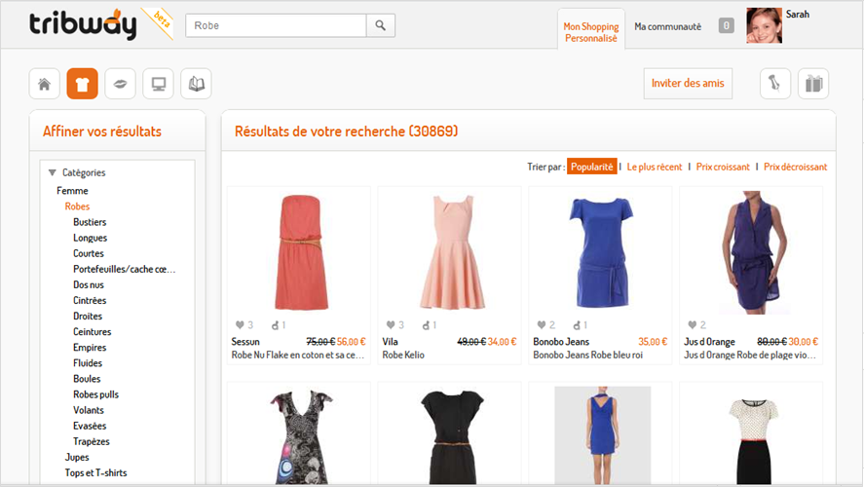Screen dimensions: 864x487
Task: Like the Sessun dress with heart icon
Action: [x=240, y=325]
